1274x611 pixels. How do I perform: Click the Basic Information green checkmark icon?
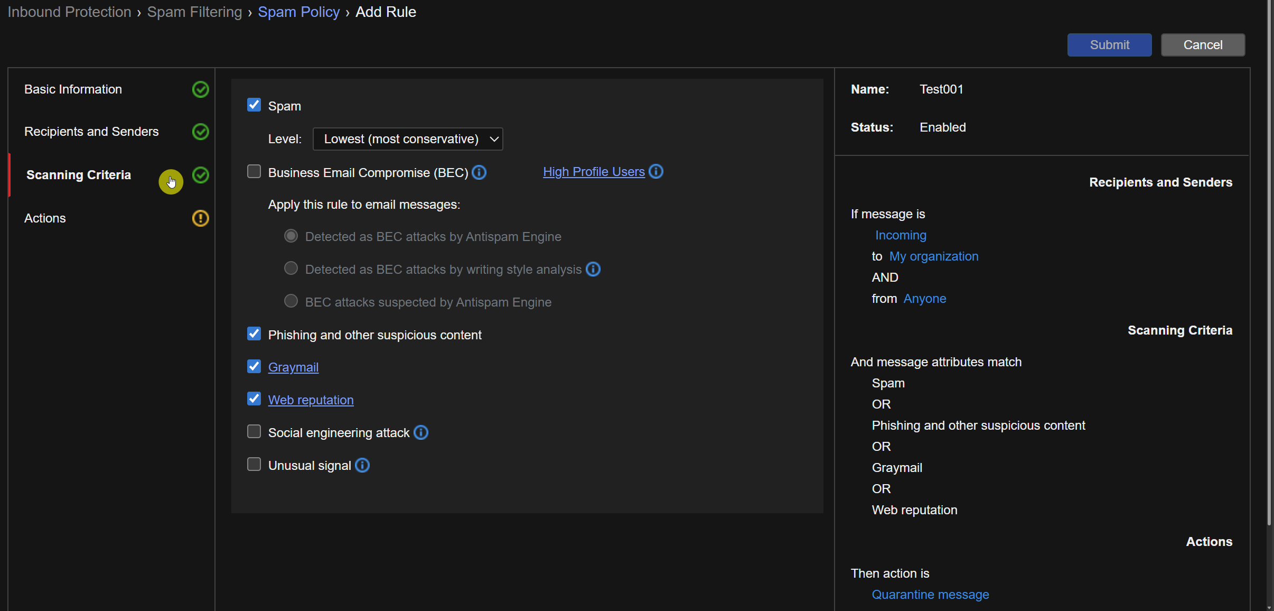[201, 89]
